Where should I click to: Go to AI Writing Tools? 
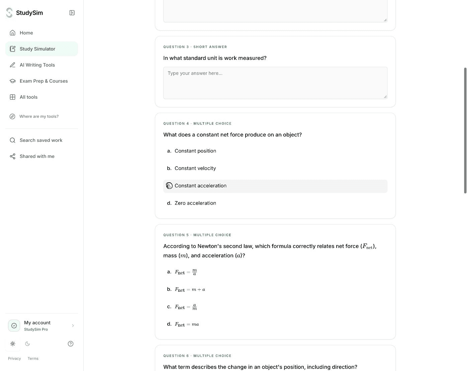coord(42,65)
